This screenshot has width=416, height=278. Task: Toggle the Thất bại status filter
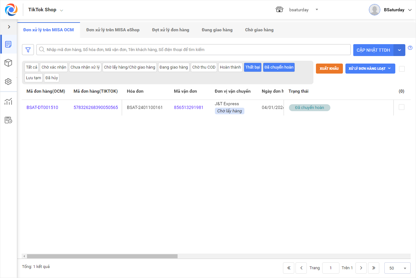(x=253, y=67)
